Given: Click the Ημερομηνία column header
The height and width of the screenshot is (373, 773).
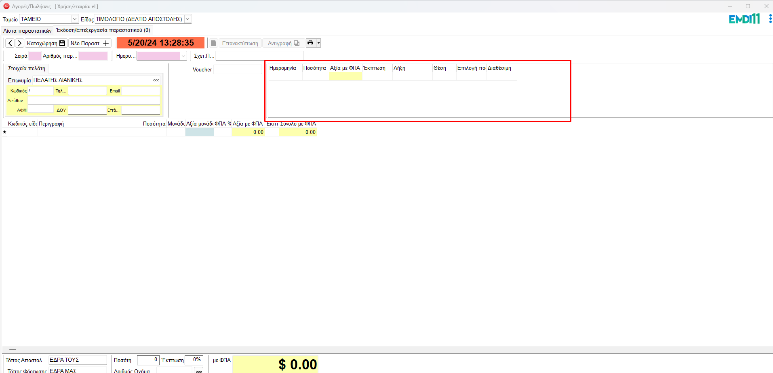Looking at the screenshot, I should pyautogui.click(x=285, y=68).
